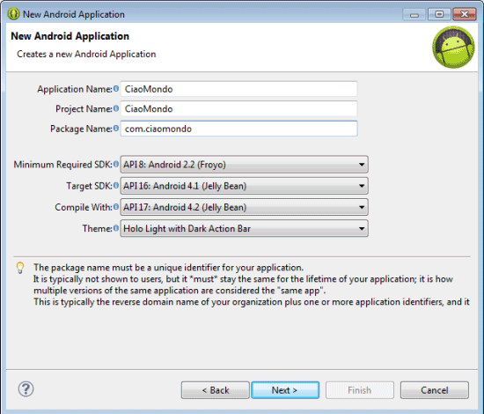This screenshot has width=484, height=414.
Task: Click the info icon beside Package Name
Action: tap(116, 129)
